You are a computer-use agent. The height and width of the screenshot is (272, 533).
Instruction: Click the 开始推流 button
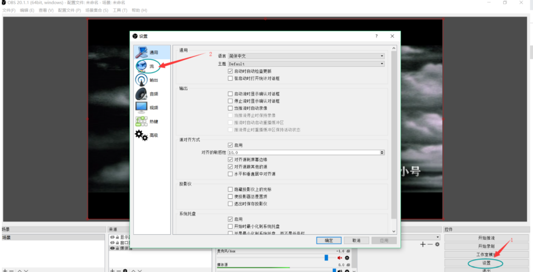click(x=486, y=238)
